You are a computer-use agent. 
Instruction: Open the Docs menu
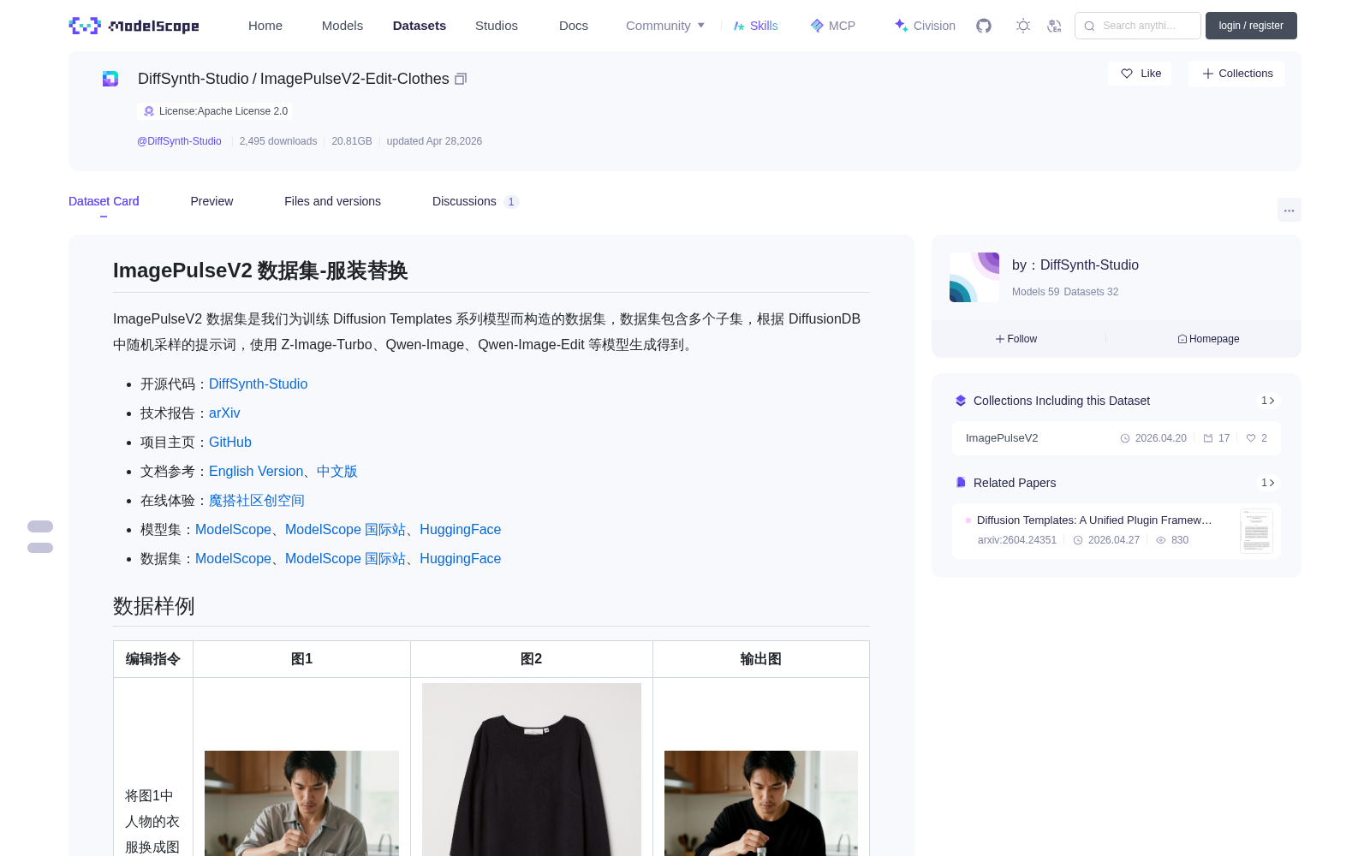click(x=574, y=26)
